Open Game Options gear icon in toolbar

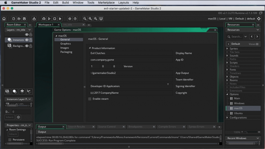(x=70, y=19)
